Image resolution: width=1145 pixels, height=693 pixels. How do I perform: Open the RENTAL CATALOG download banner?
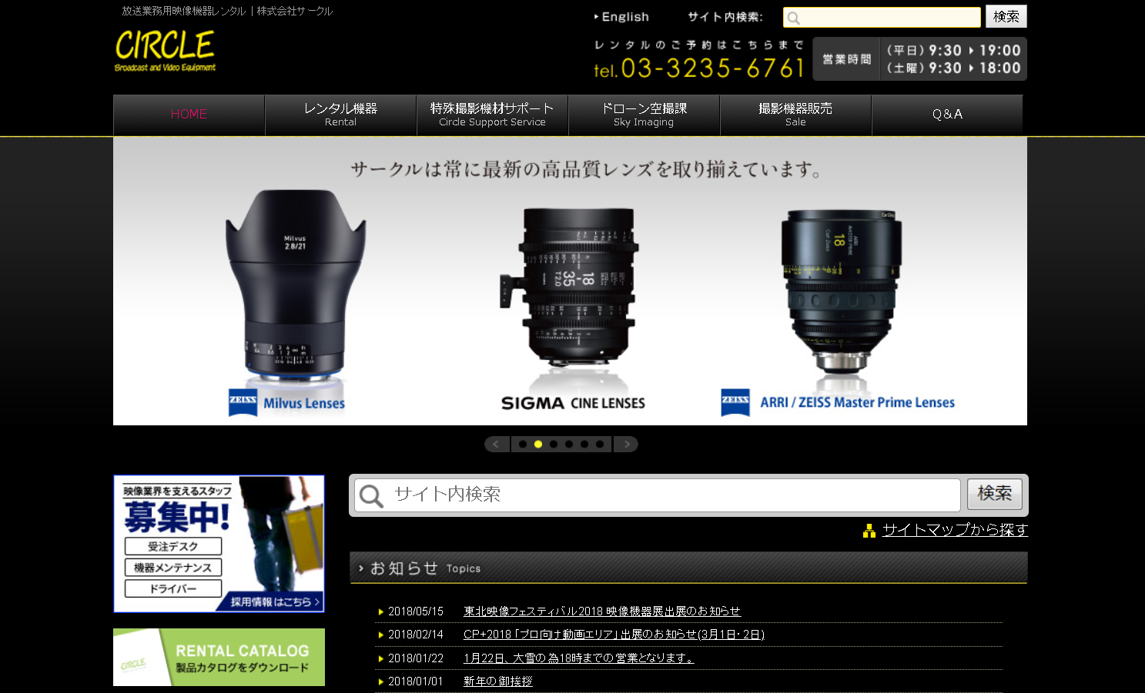click(x=219, y=658)
